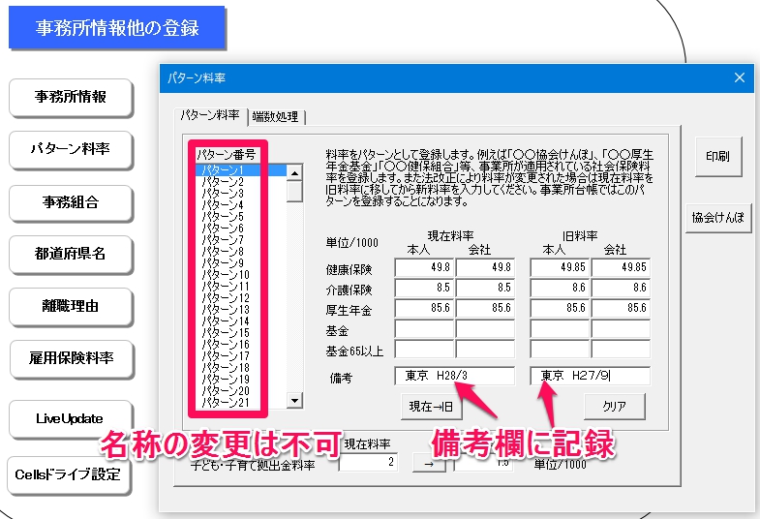This screenshot has width=760, height=519.
Task: Click the パターン料率 sidebar button
Action: (x=71, y=149)
